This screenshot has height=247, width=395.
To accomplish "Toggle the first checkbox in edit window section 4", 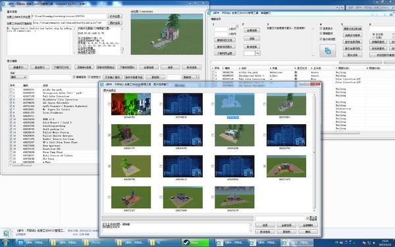I will point(321,28).
